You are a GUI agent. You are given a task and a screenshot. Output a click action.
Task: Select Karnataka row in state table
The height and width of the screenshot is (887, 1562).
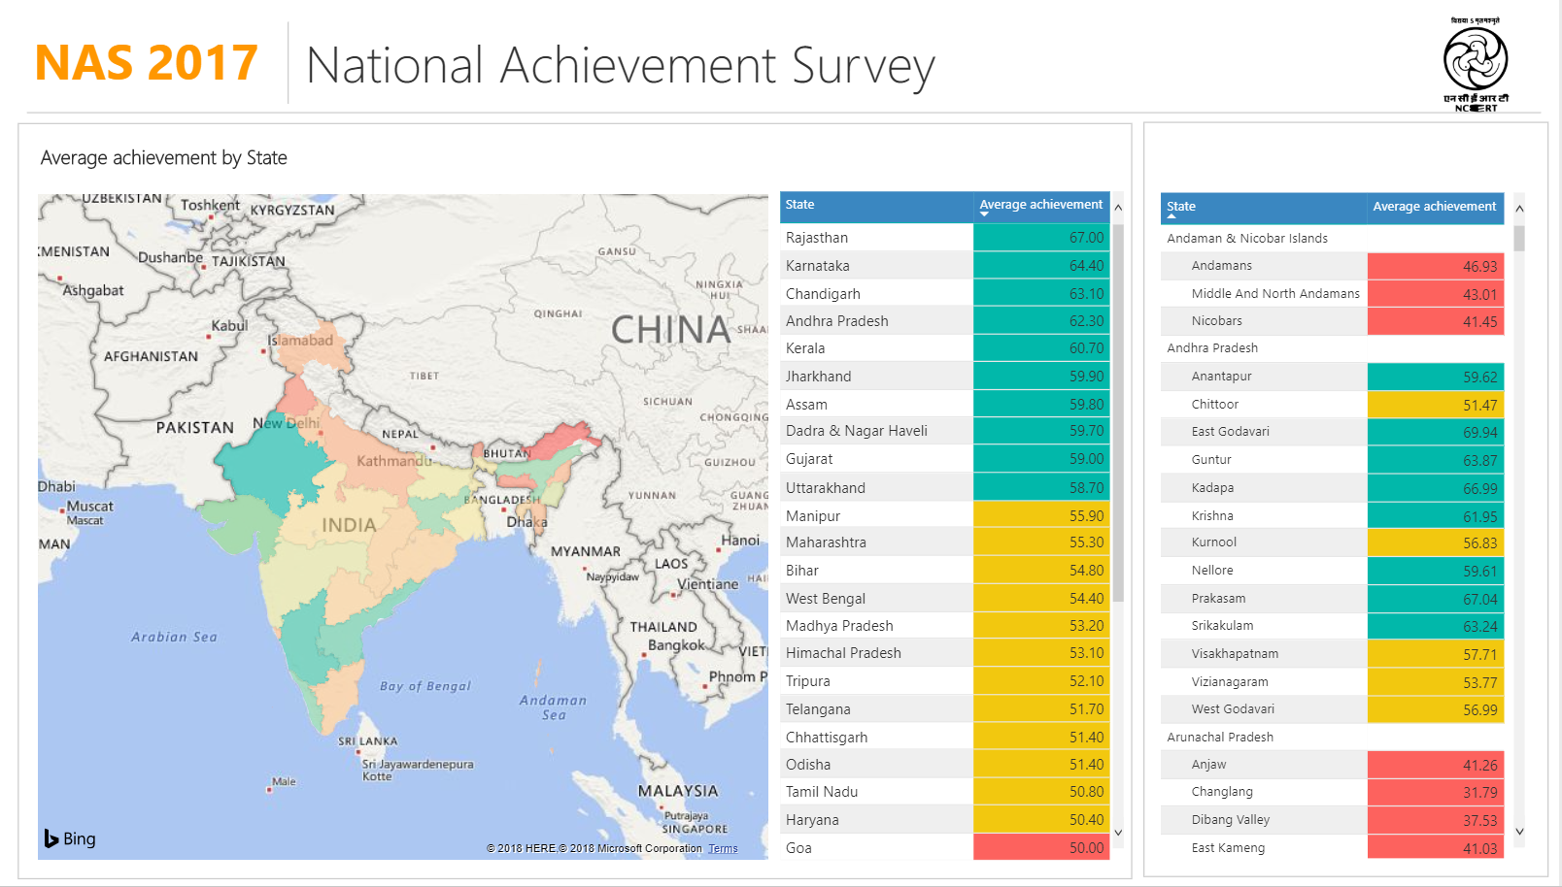[945, 266]
